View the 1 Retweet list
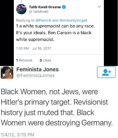The width and height of the screenshot is (118, 138). (x=24, y=60)
